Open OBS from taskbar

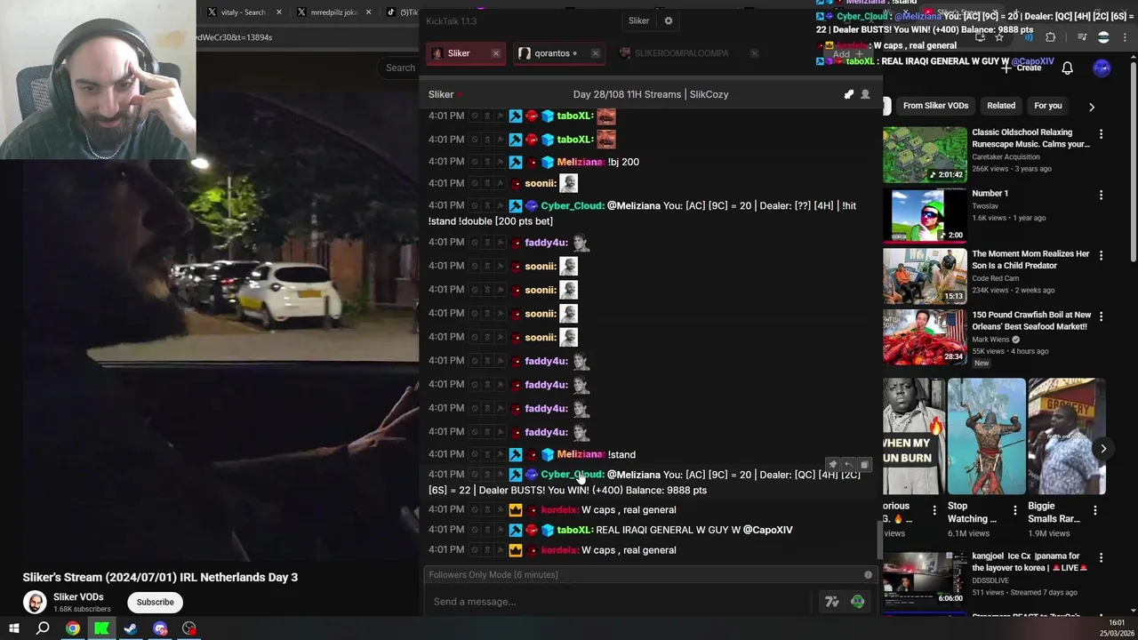click(188, 628)
